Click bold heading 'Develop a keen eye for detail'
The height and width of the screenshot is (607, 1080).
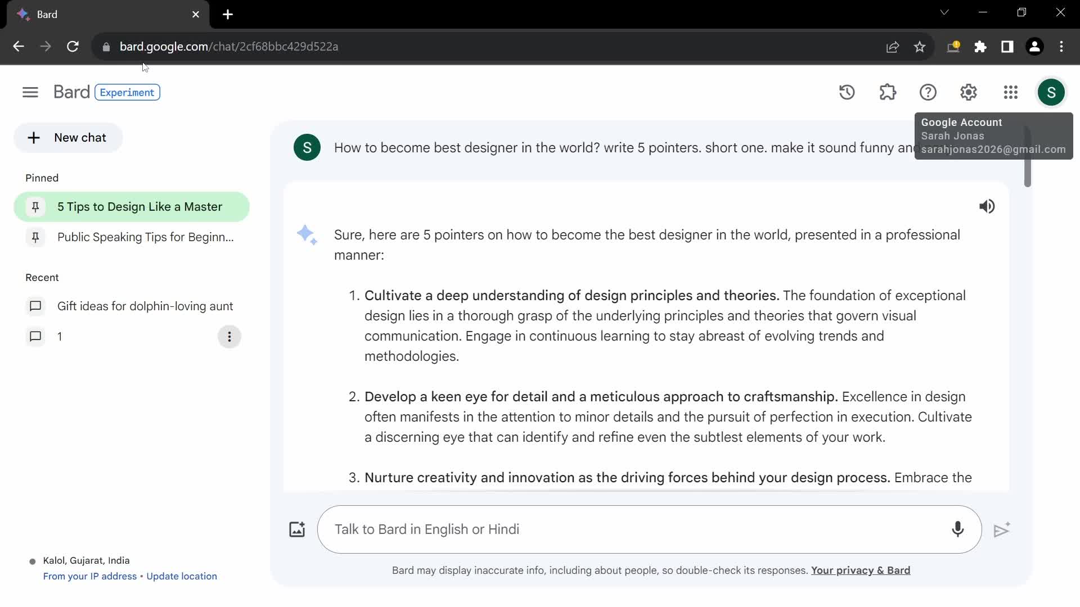[x=601, y=397]
